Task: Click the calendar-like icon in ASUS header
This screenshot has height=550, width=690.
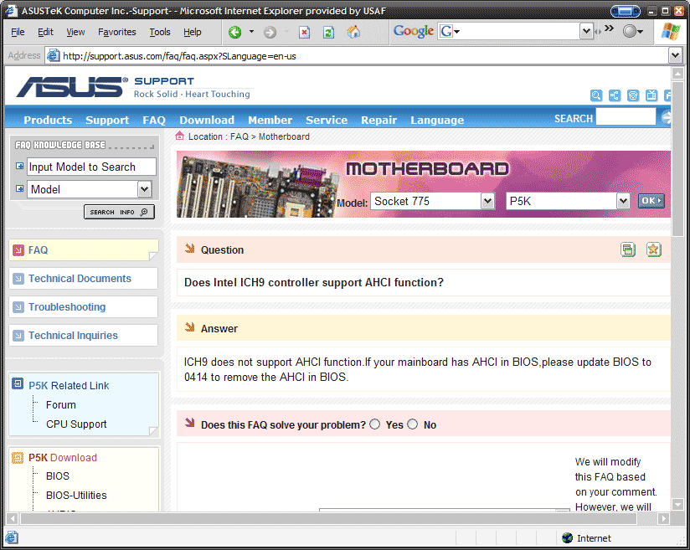Action: pyautogui.click(x=651, y=95)
